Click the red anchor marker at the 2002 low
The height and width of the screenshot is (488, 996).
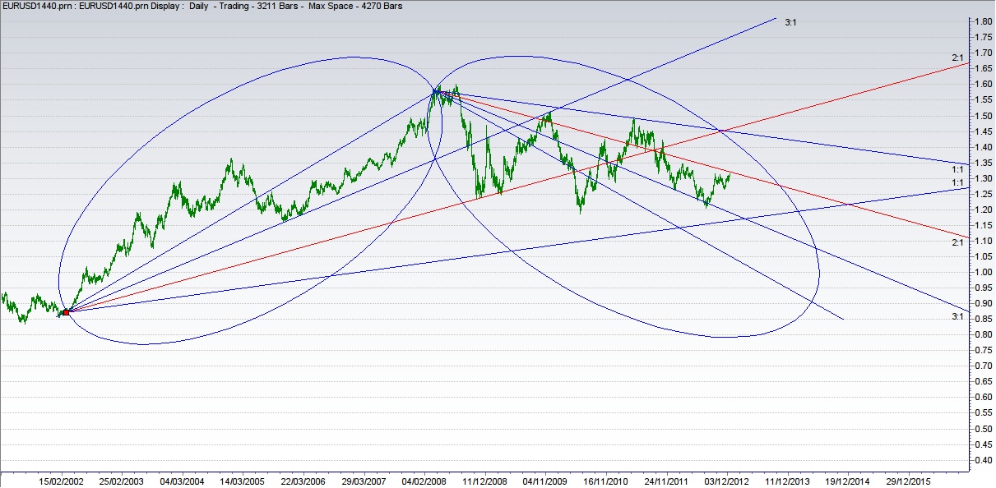point(66,311)
